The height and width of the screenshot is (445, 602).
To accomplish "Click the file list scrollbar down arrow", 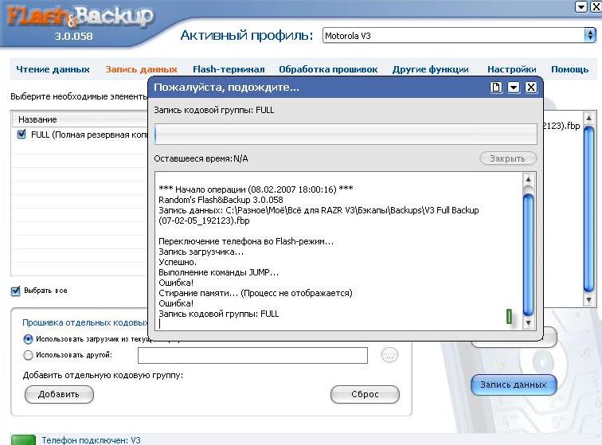I will (589, 300).
